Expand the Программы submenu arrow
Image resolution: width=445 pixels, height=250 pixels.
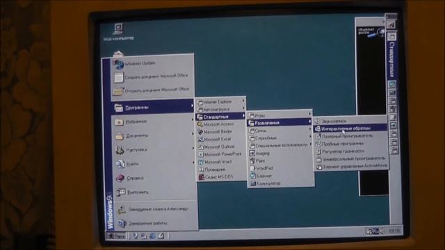[192, 106]
